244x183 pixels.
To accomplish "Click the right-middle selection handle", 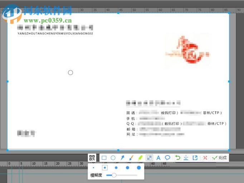I will 229,81.
